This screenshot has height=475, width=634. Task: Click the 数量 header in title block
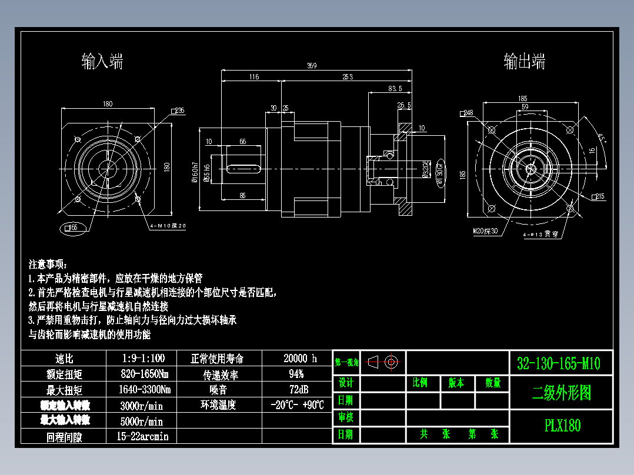click(x=492, y=383)
